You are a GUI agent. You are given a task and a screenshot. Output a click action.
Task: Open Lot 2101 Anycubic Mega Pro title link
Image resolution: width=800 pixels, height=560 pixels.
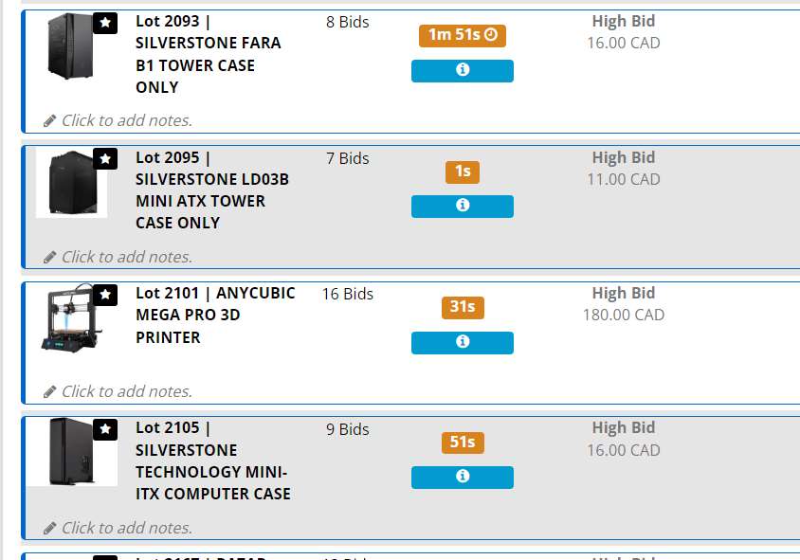[215, 316]
